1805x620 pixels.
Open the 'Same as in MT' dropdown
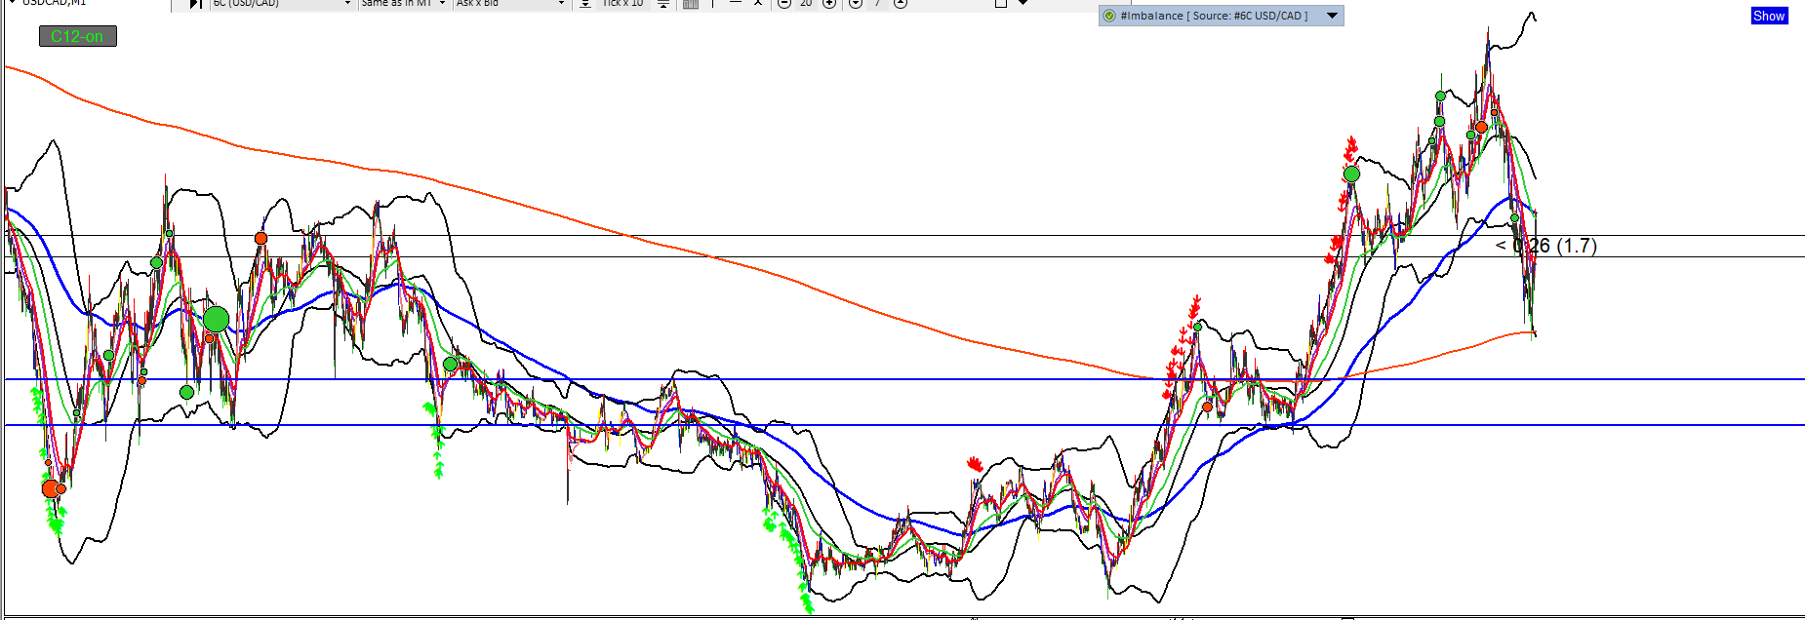click(x=403, y=4)
